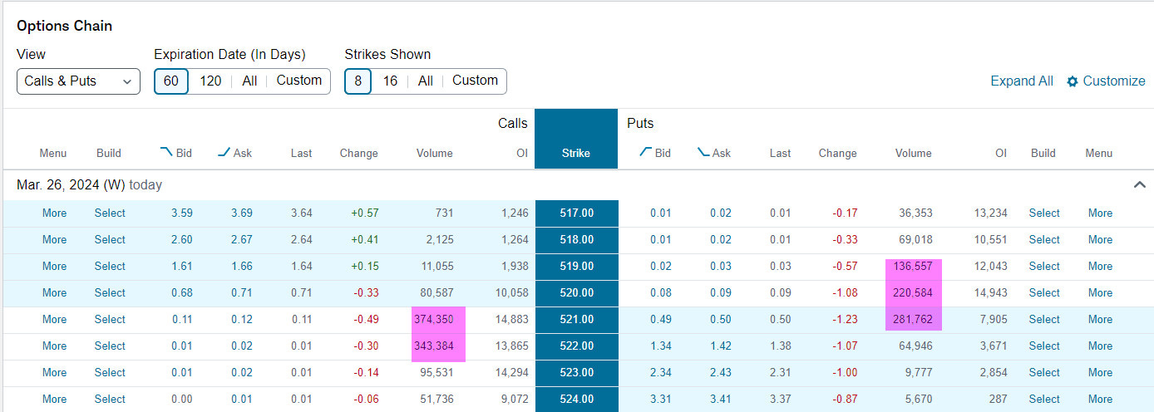Click the Calls Ask column icon

click(x=224, y=152)
